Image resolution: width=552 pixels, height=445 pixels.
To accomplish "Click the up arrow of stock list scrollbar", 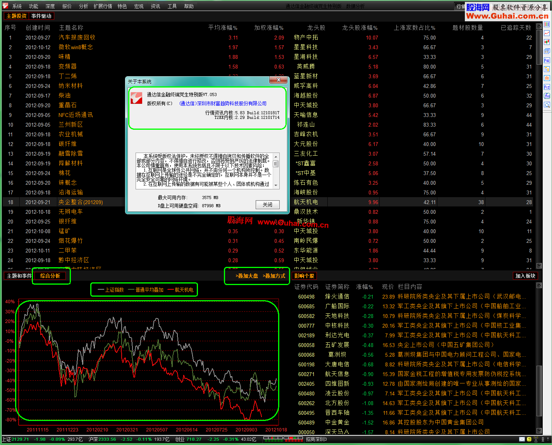I will (x=539, y=285).
